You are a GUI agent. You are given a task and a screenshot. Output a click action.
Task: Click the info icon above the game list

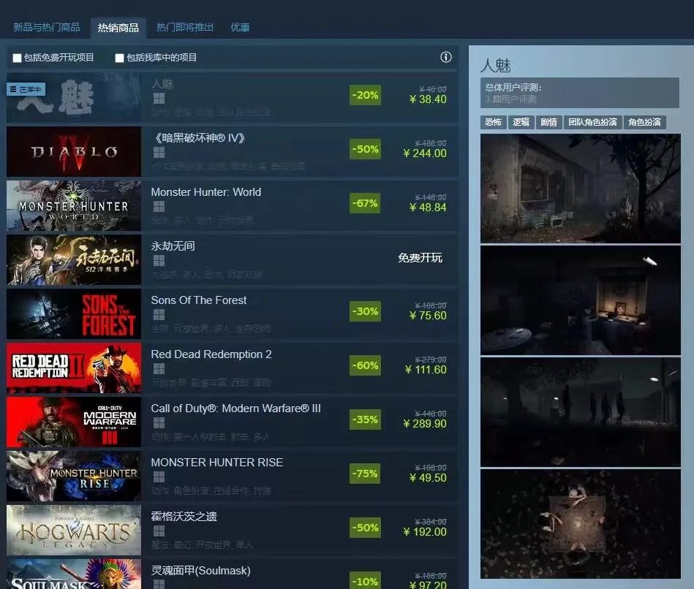point(446,57)
